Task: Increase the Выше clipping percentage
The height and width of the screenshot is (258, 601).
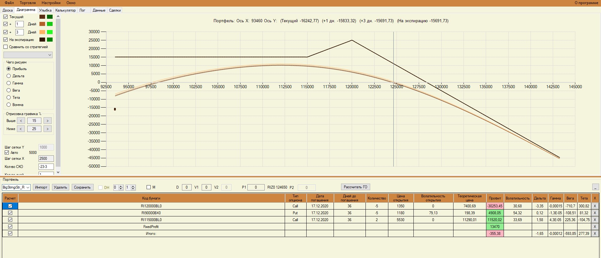Action: [48, 121]
